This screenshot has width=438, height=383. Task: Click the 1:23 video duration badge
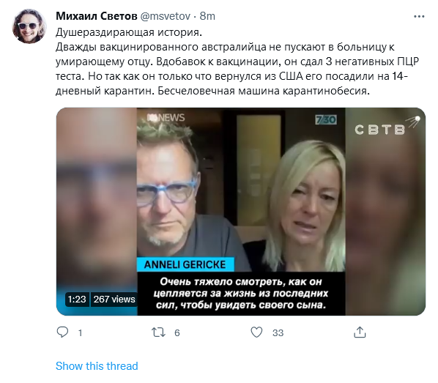(77, 300)
